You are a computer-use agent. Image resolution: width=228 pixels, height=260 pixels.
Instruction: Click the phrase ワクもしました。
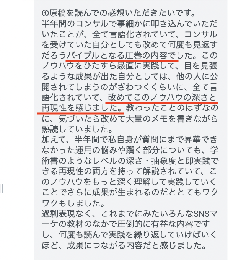pos(73,203)
